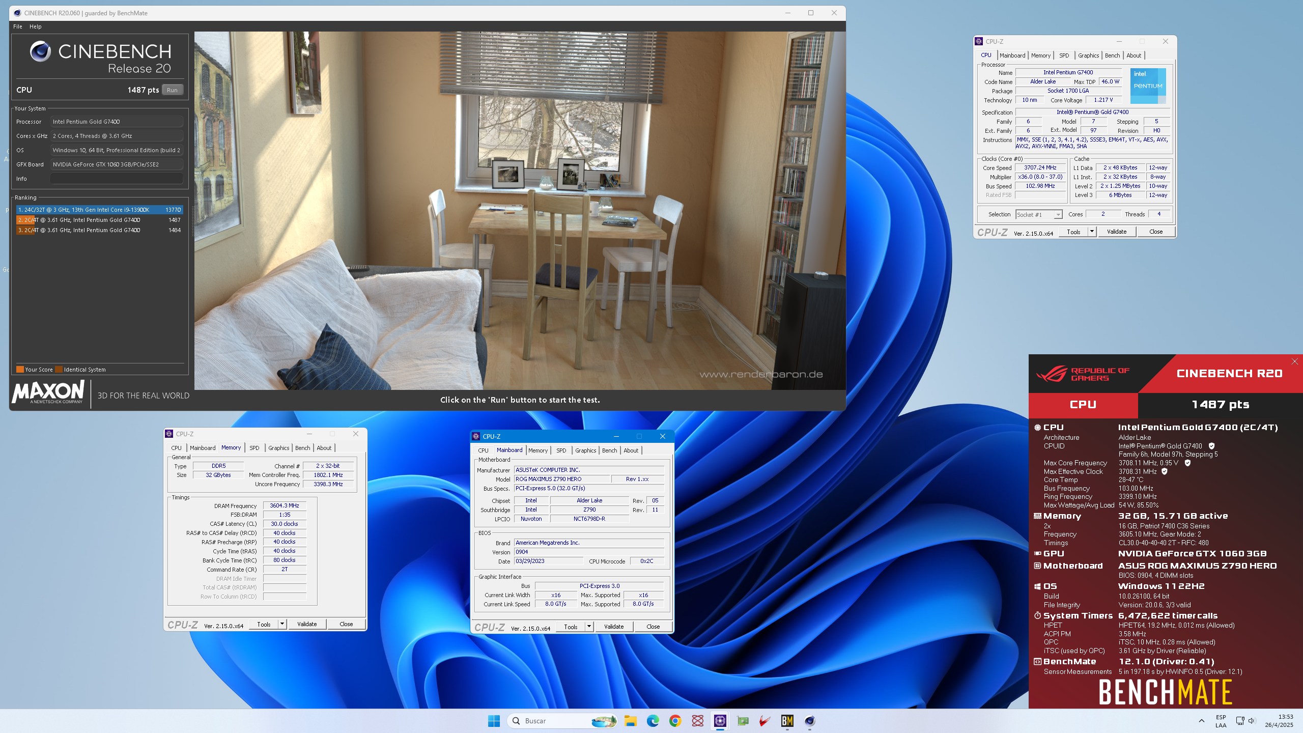The height and width of the screenshot is (733, 1303).
Task: Open the green graphics card taskbar icon
Action: (x=743, y=721)
